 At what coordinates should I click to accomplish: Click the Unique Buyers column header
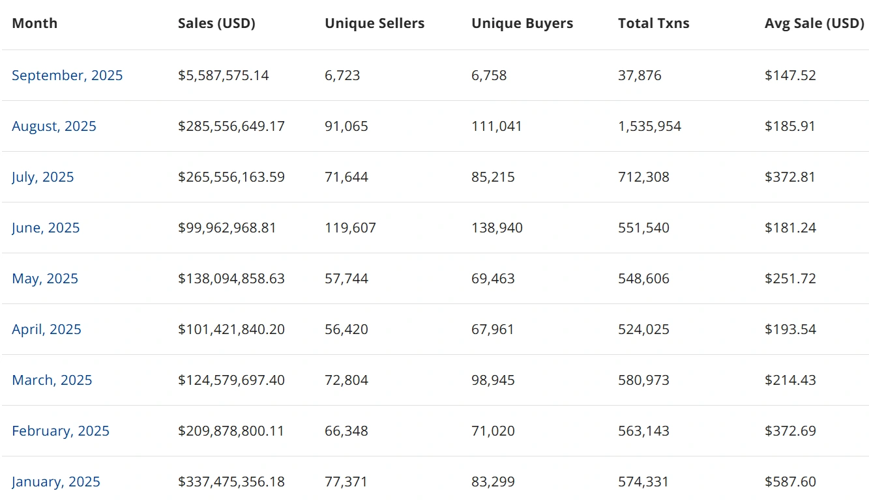tap(522, 23)
